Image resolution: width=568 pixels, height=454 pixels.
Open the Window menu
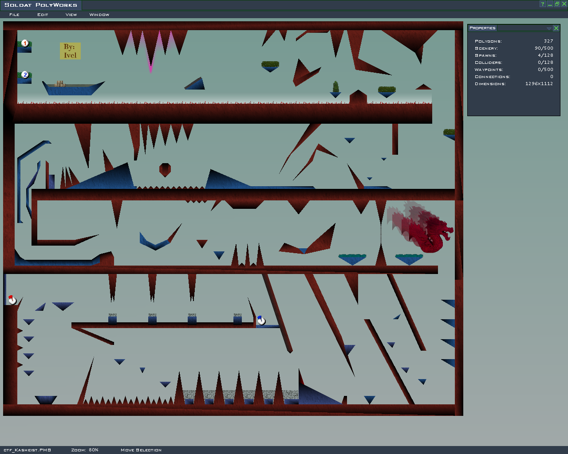99,15
